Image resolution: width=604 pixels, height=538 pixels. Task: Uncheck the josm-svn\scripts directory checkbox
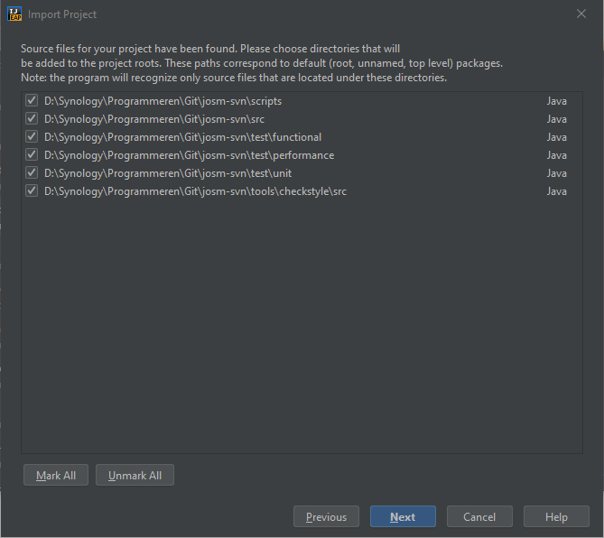tap(32, 101)
